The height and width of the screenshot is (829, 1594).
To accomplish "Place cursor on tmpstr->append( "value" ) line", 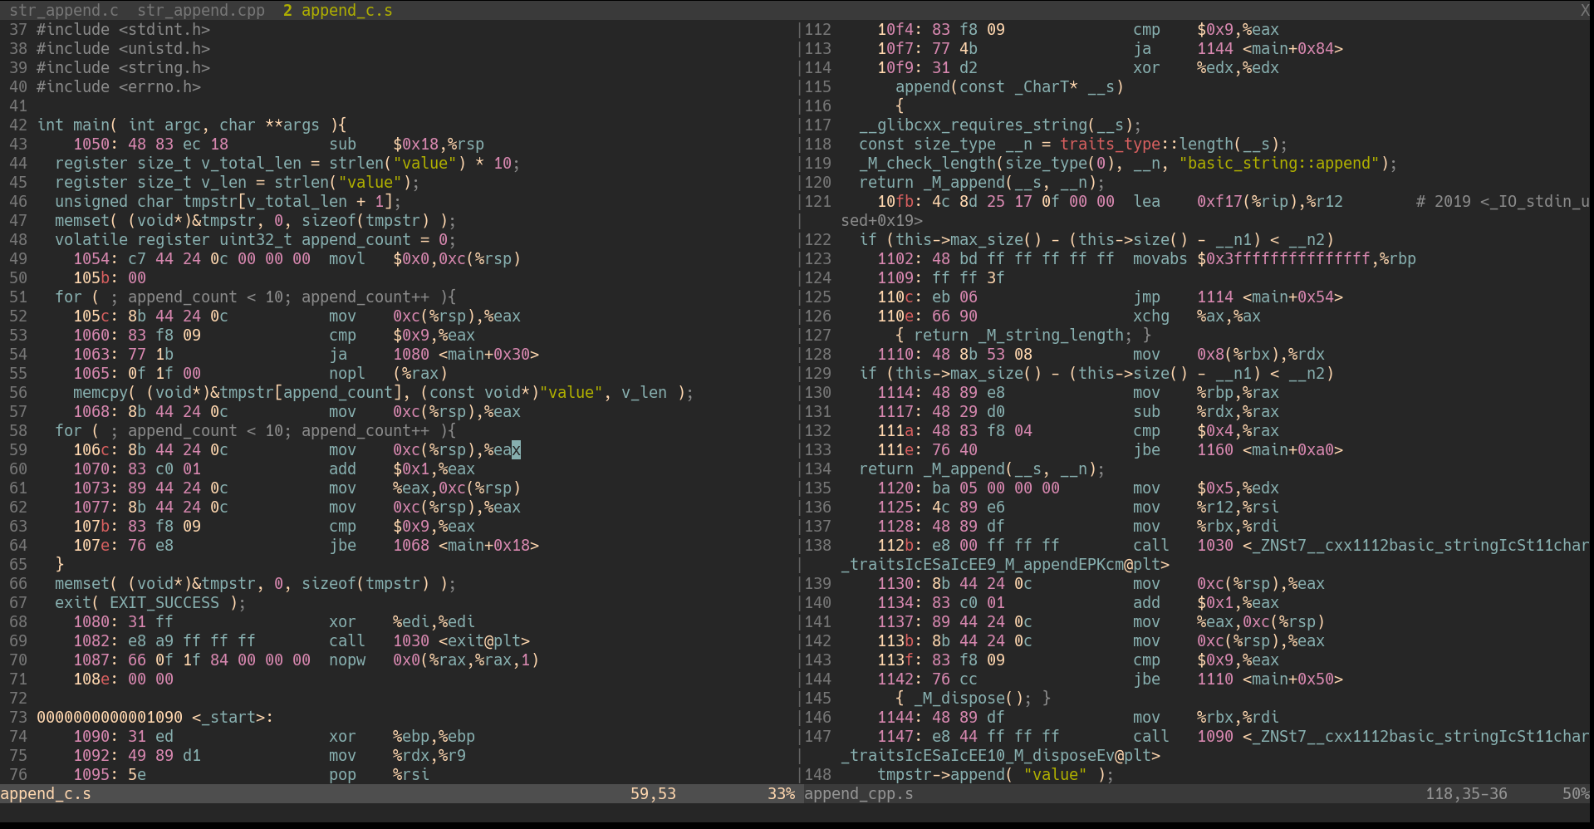I will [994, 775].
